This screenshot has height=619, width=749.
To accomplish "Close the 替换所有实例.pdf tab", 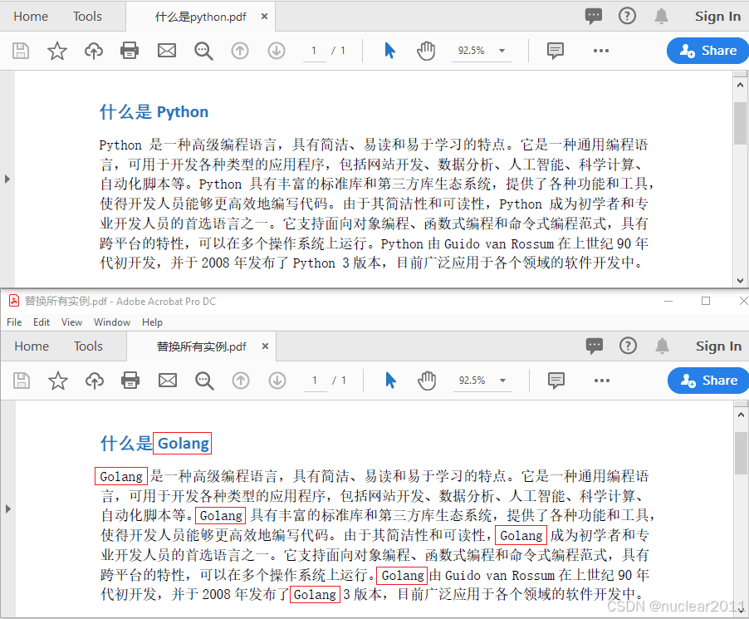I will (265, 346).
